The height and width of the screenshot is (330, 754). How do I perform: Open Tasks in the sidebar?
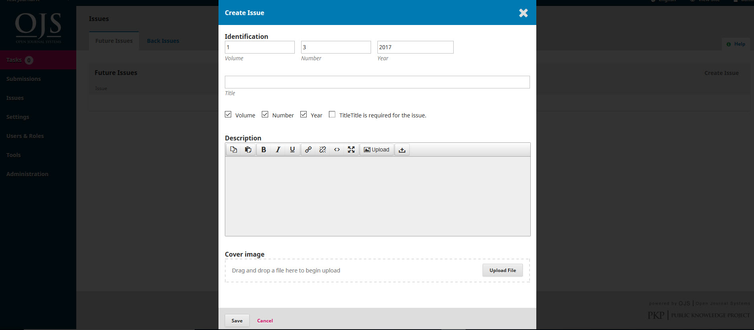[38, 60]
